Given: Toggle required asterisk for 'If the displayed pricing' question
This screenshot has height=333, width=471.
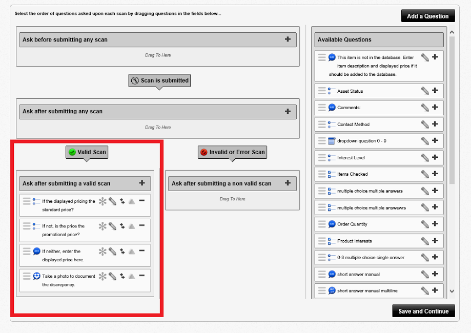Looking at the screenshot, I should 103,201.
